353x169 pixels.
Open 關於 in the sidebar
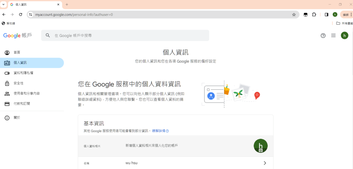32,118
